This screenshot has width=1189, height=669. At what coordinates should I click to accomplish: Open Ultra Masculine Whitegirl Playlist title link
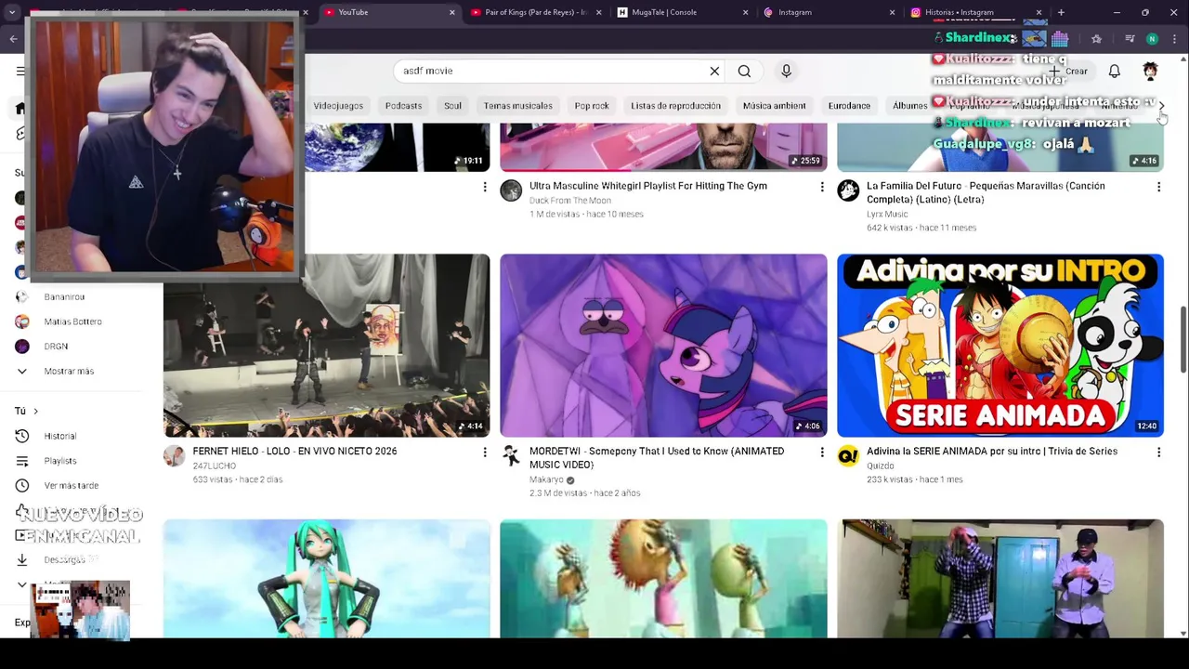648,186
